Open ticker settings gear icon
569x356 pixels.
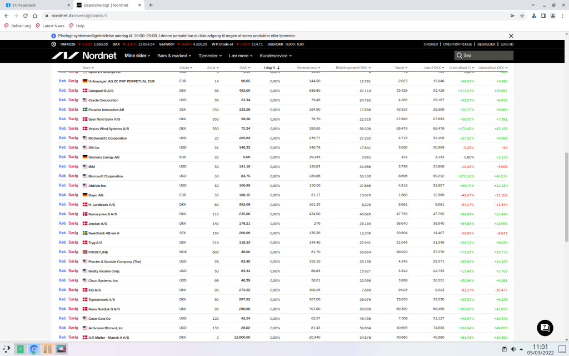pos(54,44)
